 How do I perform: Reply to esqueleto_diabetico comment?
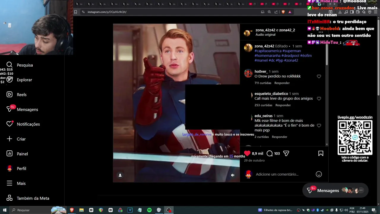(x=283, y=105)
